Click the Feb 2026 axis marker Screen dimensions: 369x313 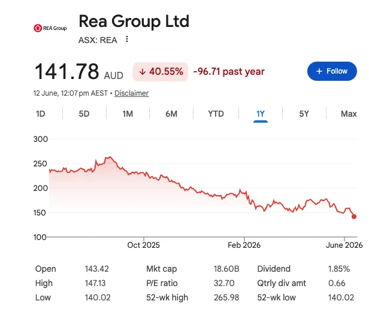[x=244, y=245]
